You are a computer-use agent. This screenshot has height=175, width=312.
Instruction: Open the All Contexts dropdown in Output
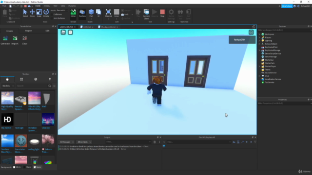(x=84, y=142)
